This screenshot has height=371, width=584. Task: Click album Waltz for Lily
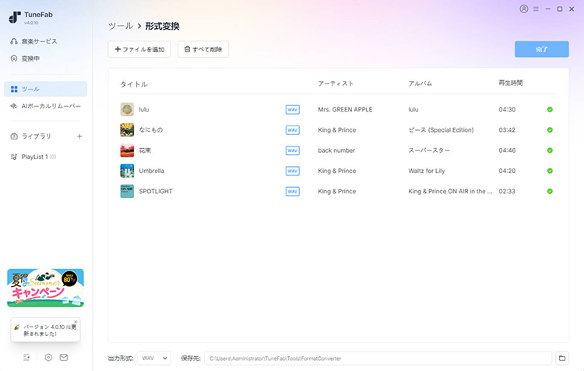point(427,171)
